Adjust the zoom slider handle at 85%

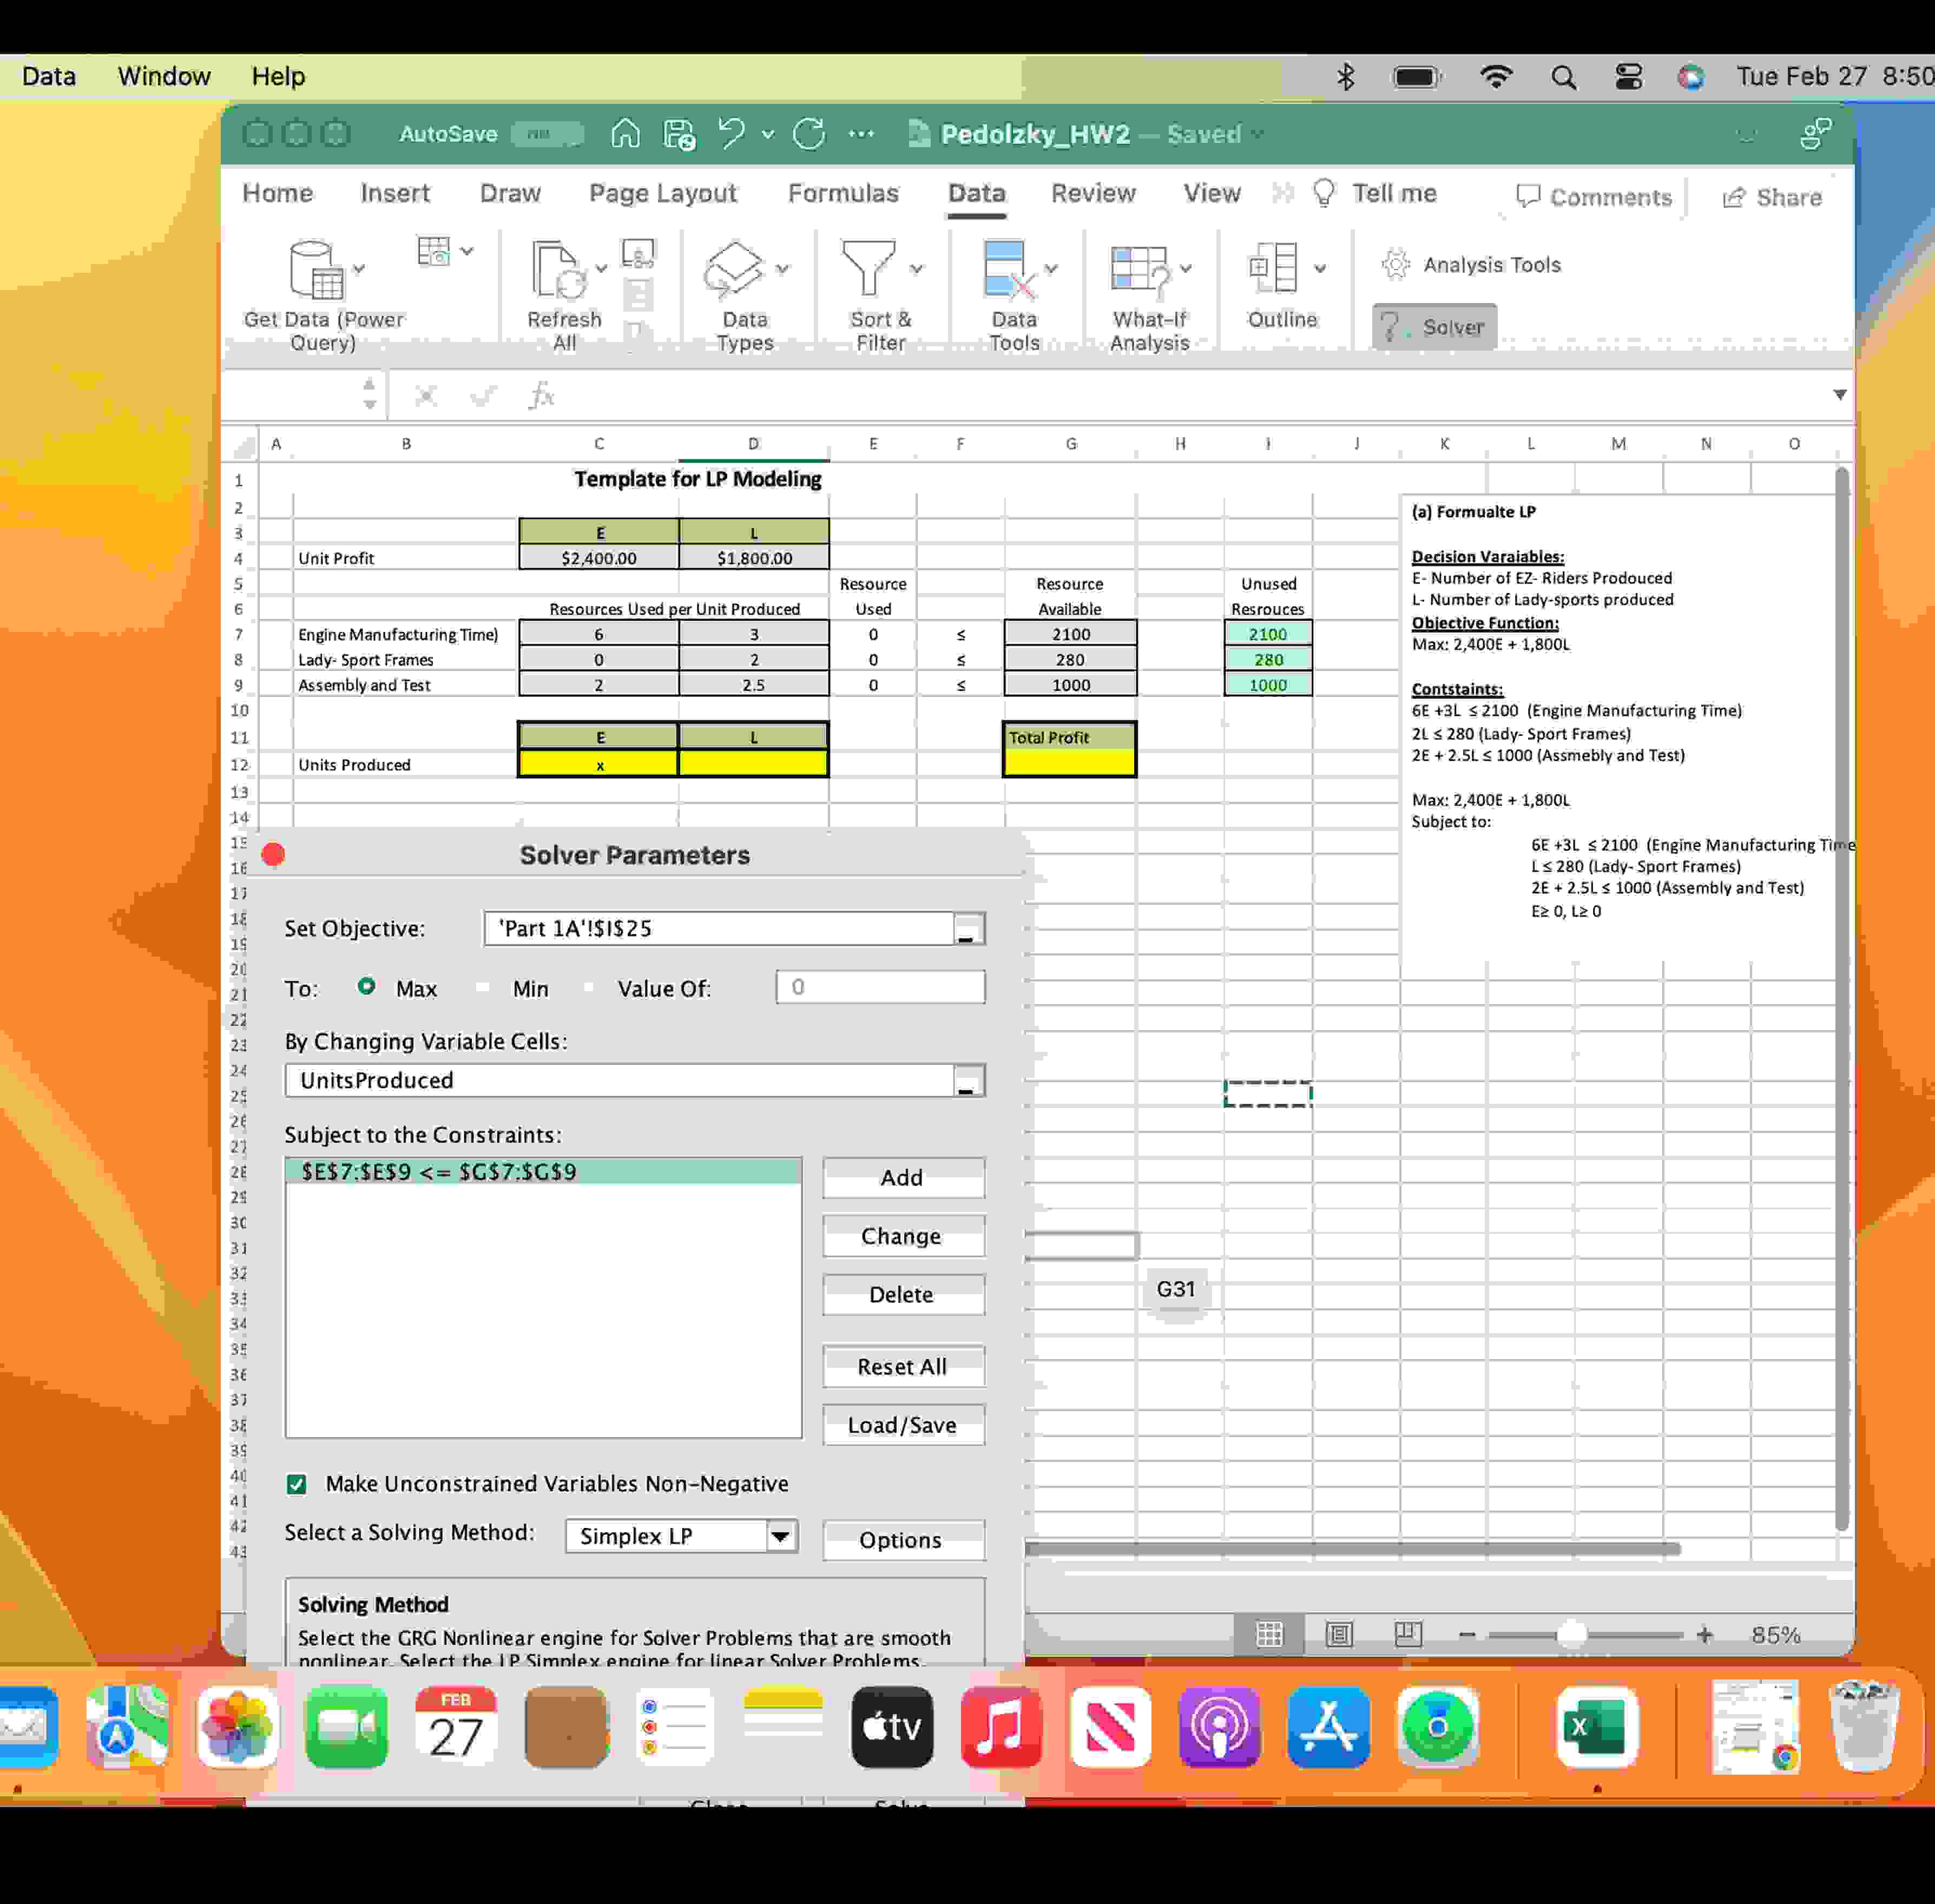pos(1572,1635)
